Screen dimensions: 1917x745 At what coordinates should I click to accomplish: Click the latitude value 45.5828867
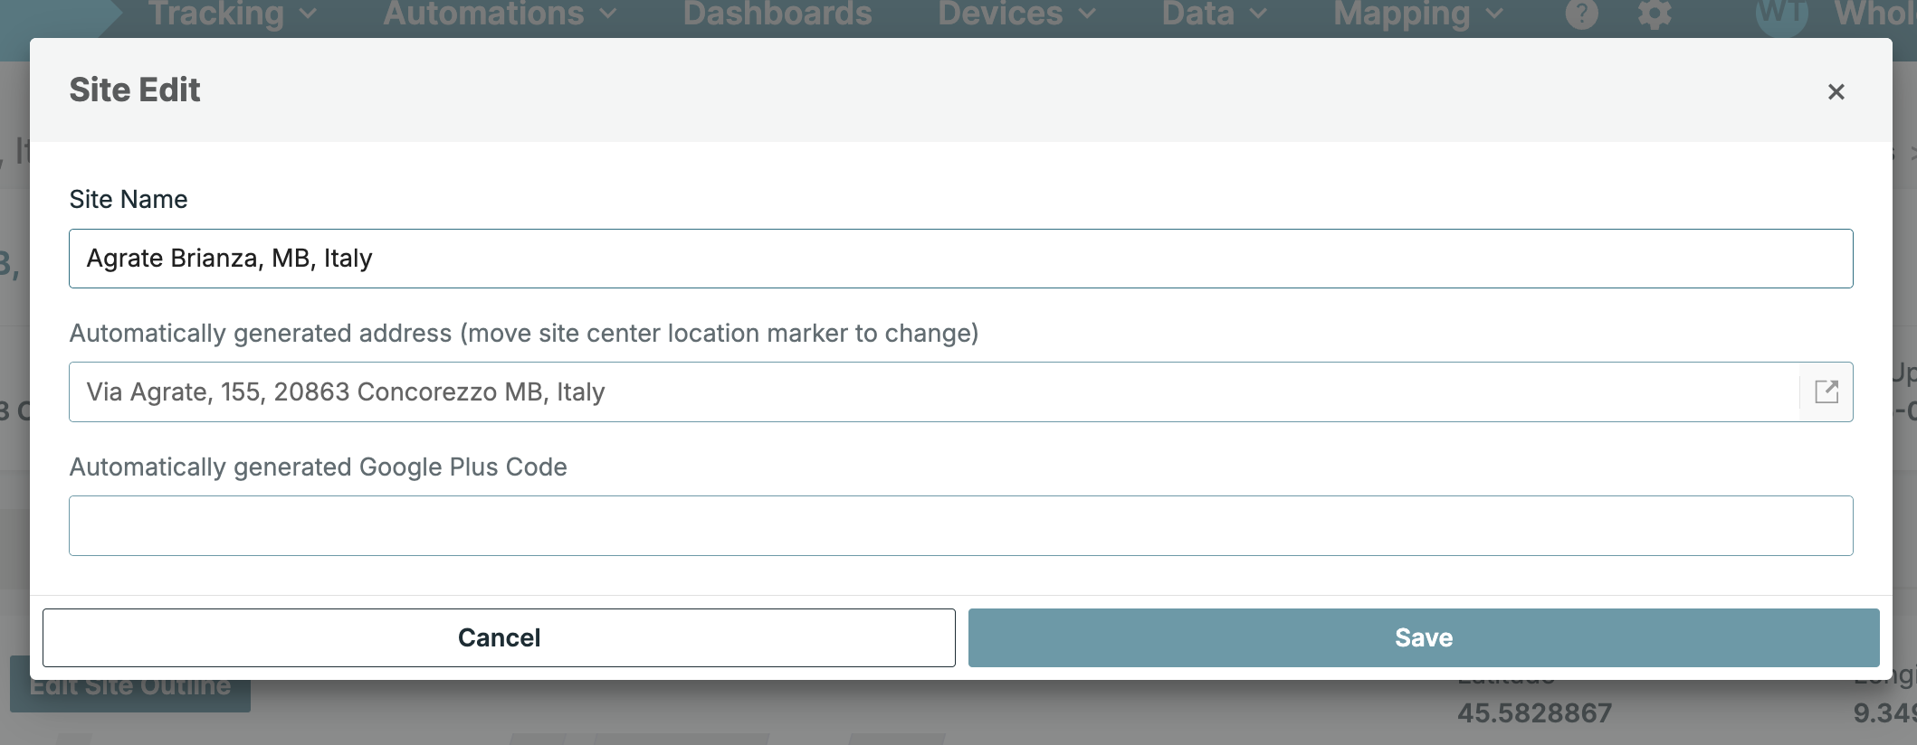1534,713
